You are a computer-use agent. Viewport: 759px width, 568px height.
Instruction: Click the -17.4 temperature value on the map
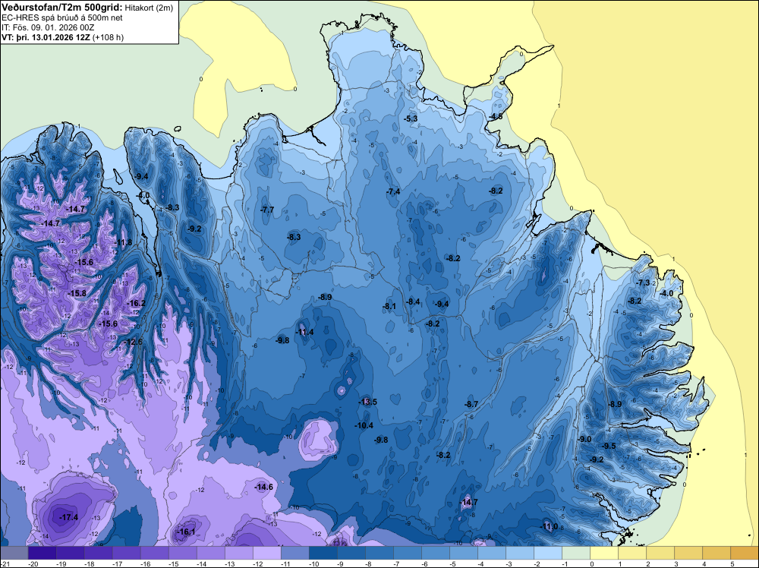[x=68, y=517]
